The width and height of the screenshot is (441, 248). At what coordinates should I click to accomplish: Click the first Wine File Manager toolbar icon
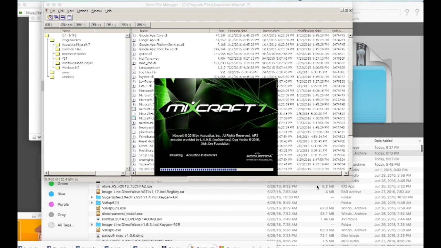tap(50, 17)
